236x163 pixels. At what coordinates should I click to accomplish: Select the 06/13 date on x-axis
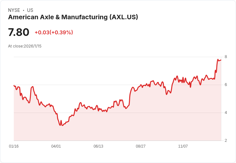coord(98,146)
